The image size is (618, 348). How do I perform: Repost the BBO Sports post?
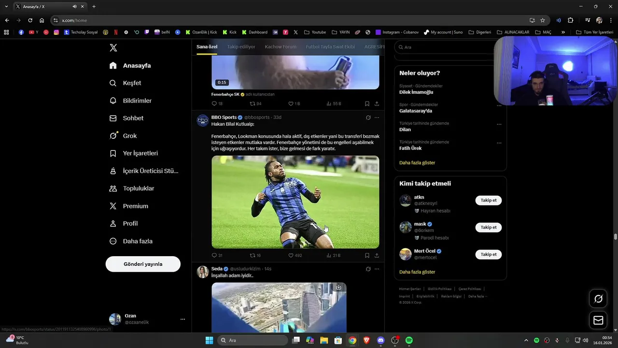(x=255, y=255)
